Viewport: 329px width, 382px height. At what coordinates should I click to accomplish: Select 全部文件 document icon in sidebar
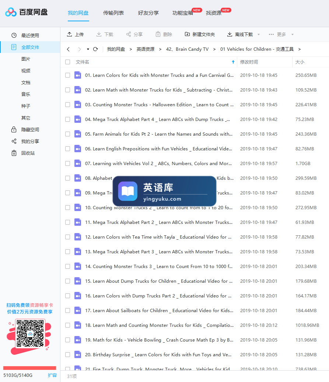tap(14, 47)
